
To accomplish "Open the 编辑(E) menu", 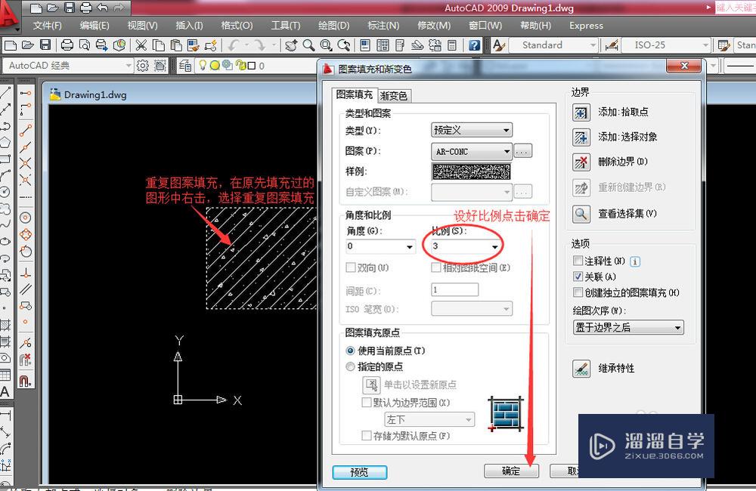I will [94, 26].
